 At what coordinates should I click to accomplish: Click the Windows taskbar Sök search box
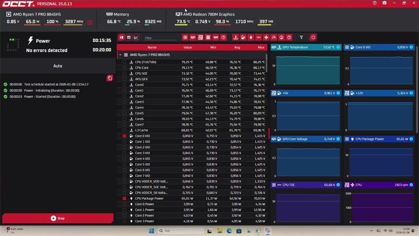[180, 231]
